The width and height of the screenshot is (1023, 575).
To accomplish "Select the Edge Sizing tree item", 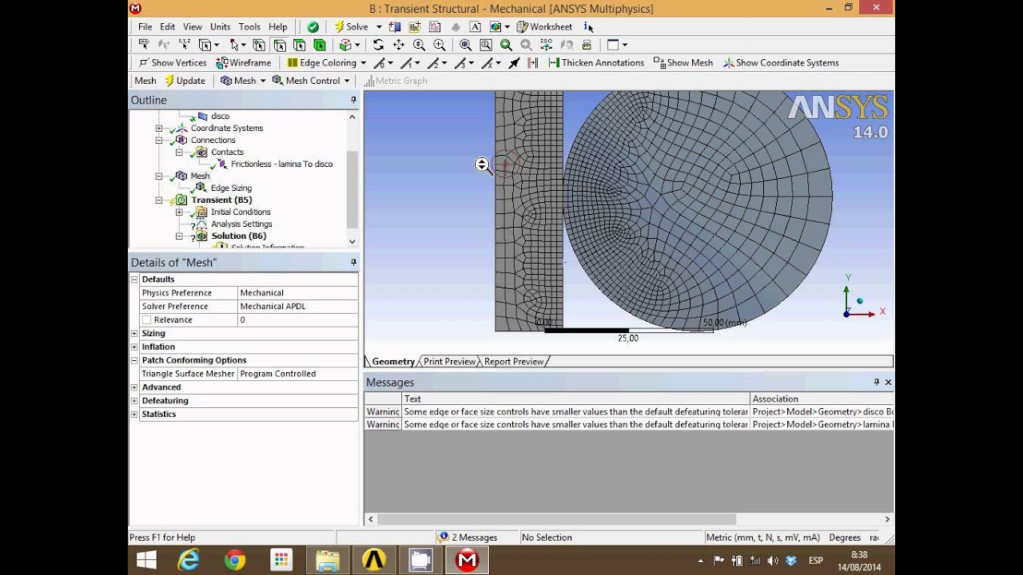I will pos(231,188).
